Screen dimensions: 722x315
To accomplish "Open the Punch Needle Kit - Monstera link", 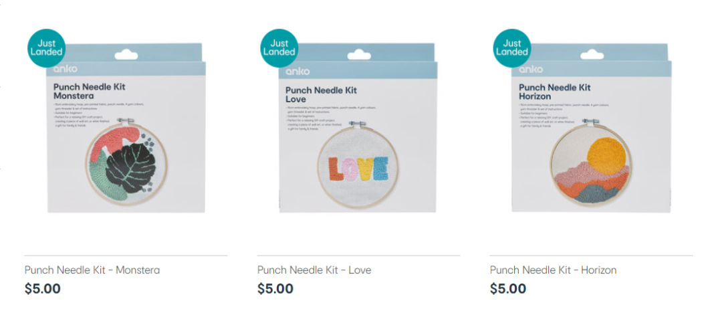I will coord(92,270).
